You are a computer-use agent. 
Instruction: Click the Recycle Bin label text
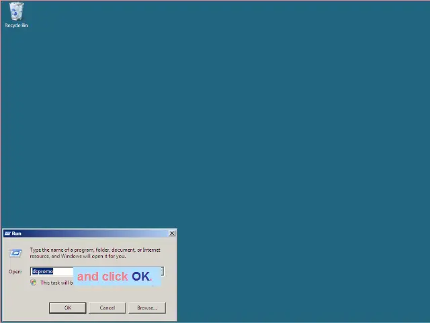tap(16, 26)
